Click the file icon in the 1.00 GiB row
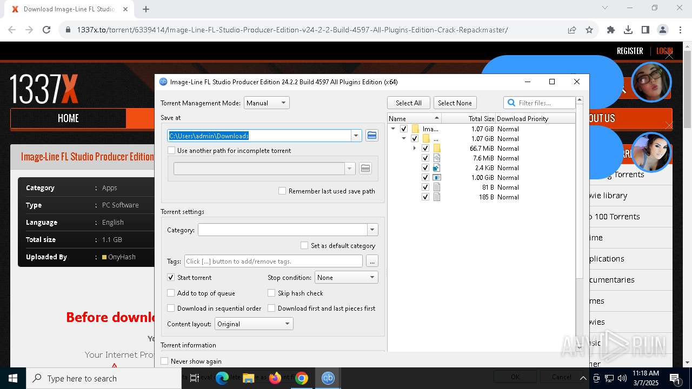This screenshot has height=389, width=692. pos(437,178)
